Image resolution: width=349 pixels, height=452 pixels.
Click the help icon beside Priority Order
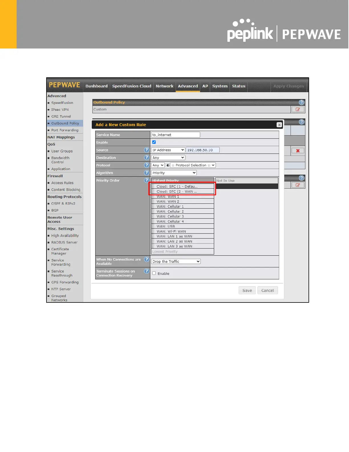147,180
